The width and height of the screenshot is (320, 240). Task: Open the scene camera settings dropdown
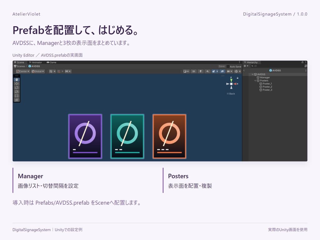(x=230, y=71)
